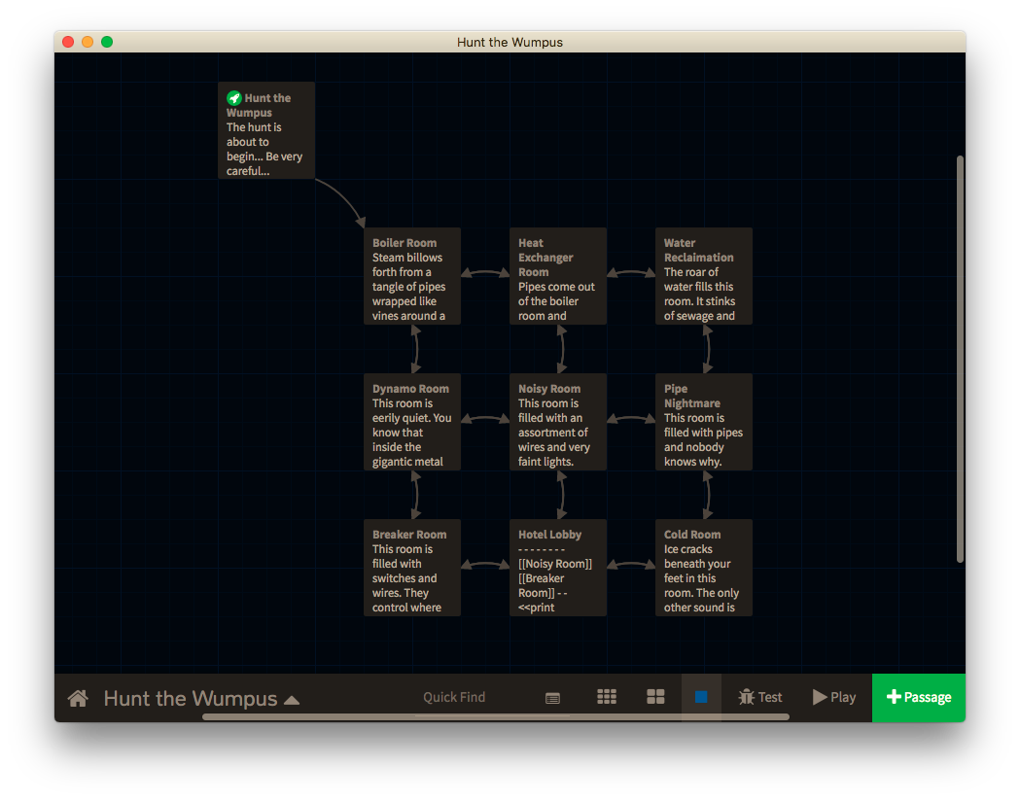Click the green rocket start-passage icon
Screen dimensions: 1020x800
tap(233, 97)
